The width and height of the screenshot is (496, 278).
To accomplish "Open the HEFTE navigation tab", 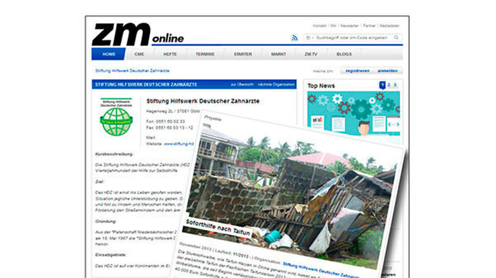I will click(170, 54).
